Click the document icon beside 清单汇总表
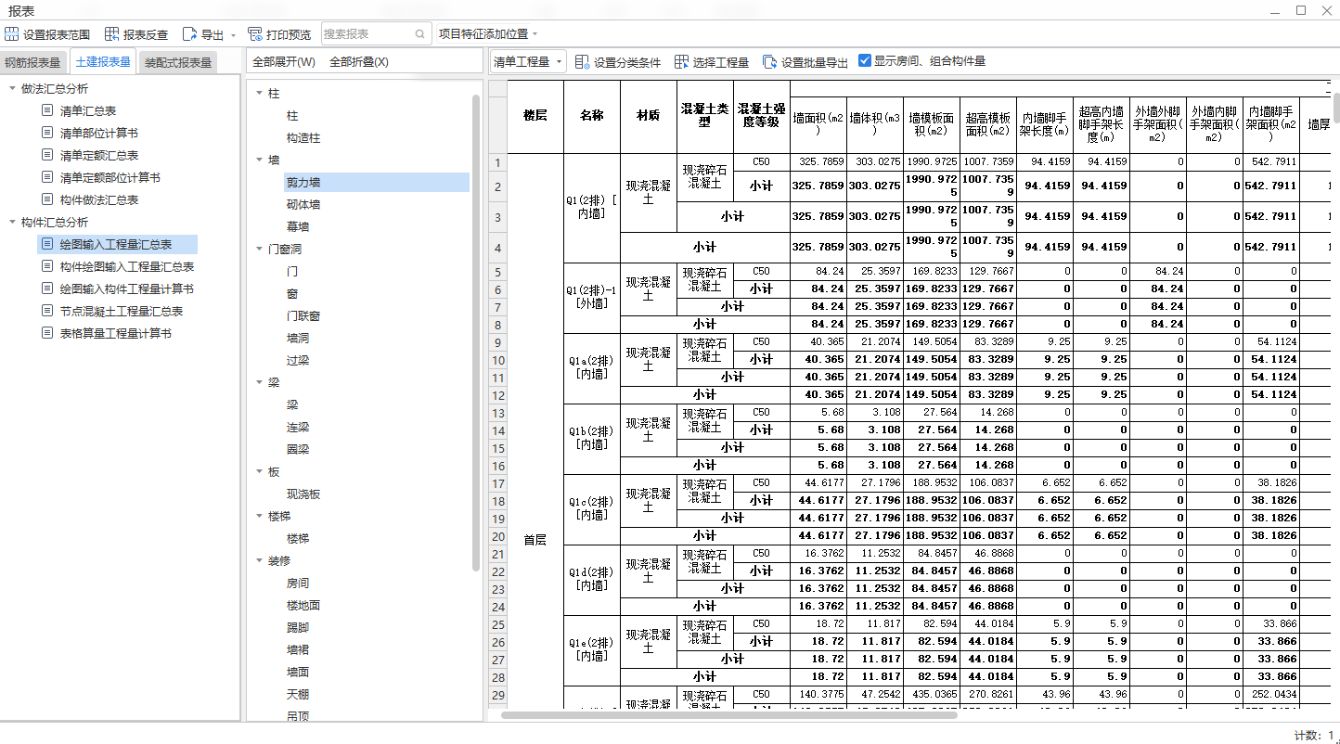The height and width of the screenshot is (744, 1340). pos(47,110)
